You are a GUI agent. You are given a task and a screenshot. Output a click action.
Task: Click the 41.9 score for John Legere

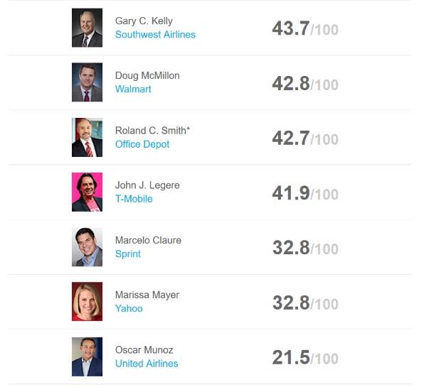(290, 192)
